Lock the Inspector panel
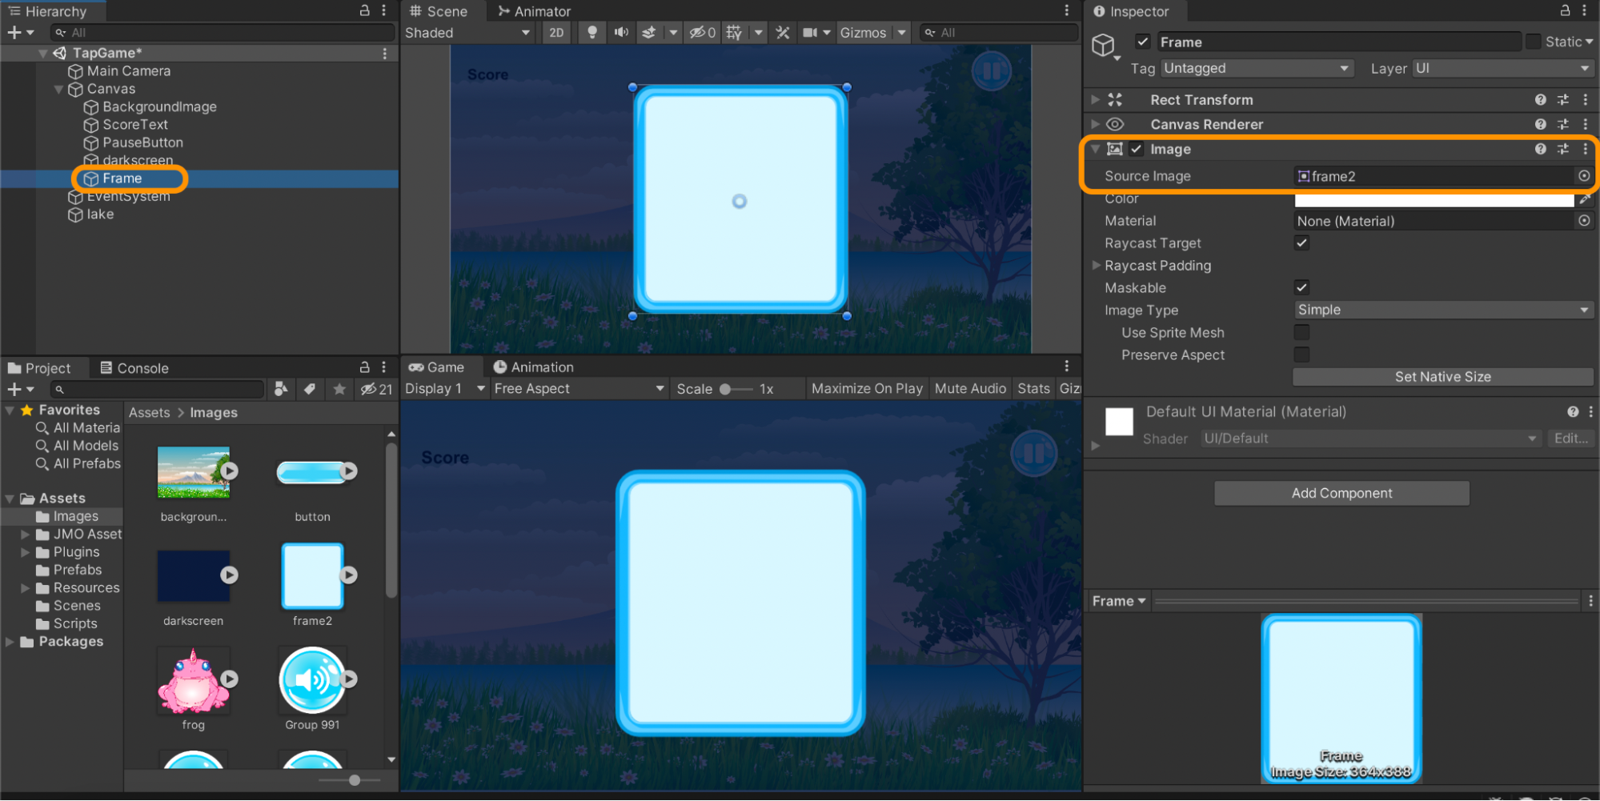This screenshot has width=1600, height=801. tap(1565, 10)
